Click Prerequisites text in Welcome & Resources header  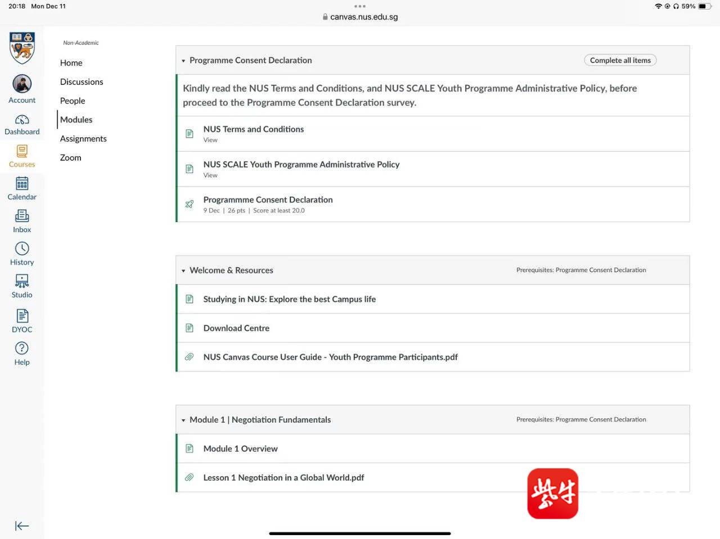coord(581,270)
